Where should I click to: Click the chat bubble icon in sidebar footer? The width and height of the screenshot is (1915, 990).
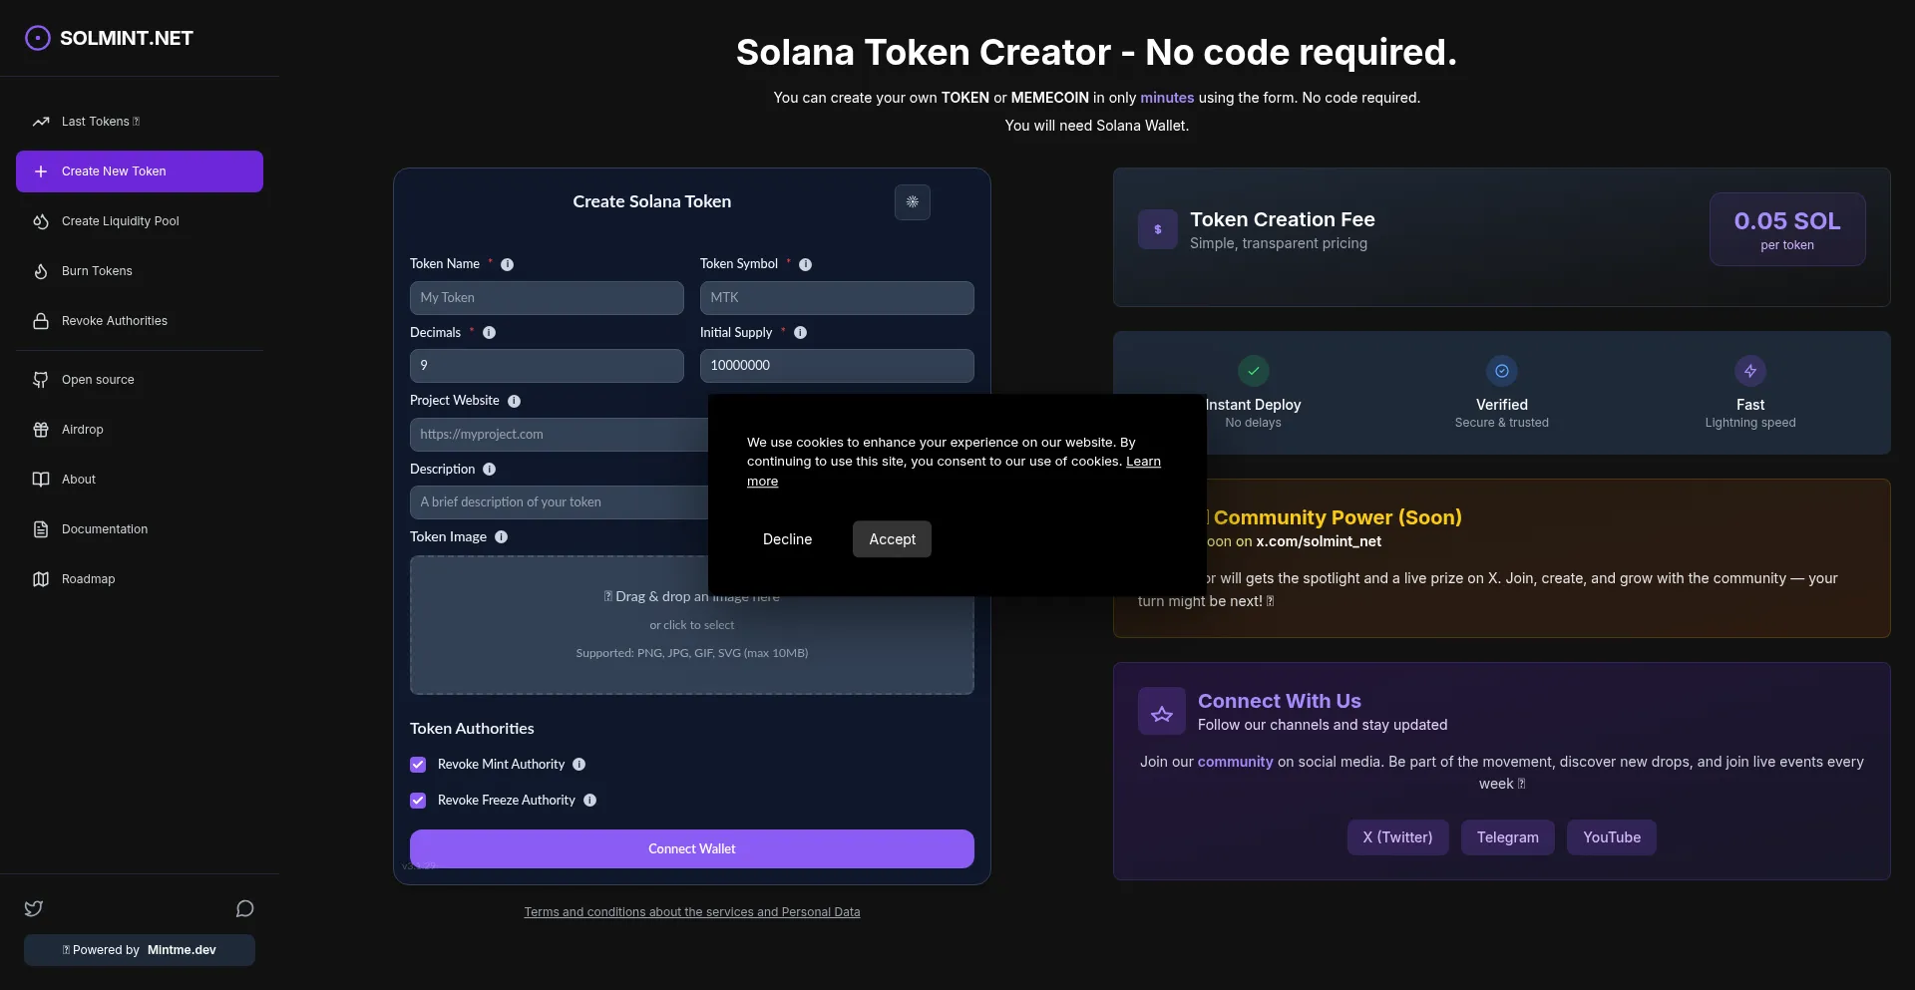tap(244, 908)
